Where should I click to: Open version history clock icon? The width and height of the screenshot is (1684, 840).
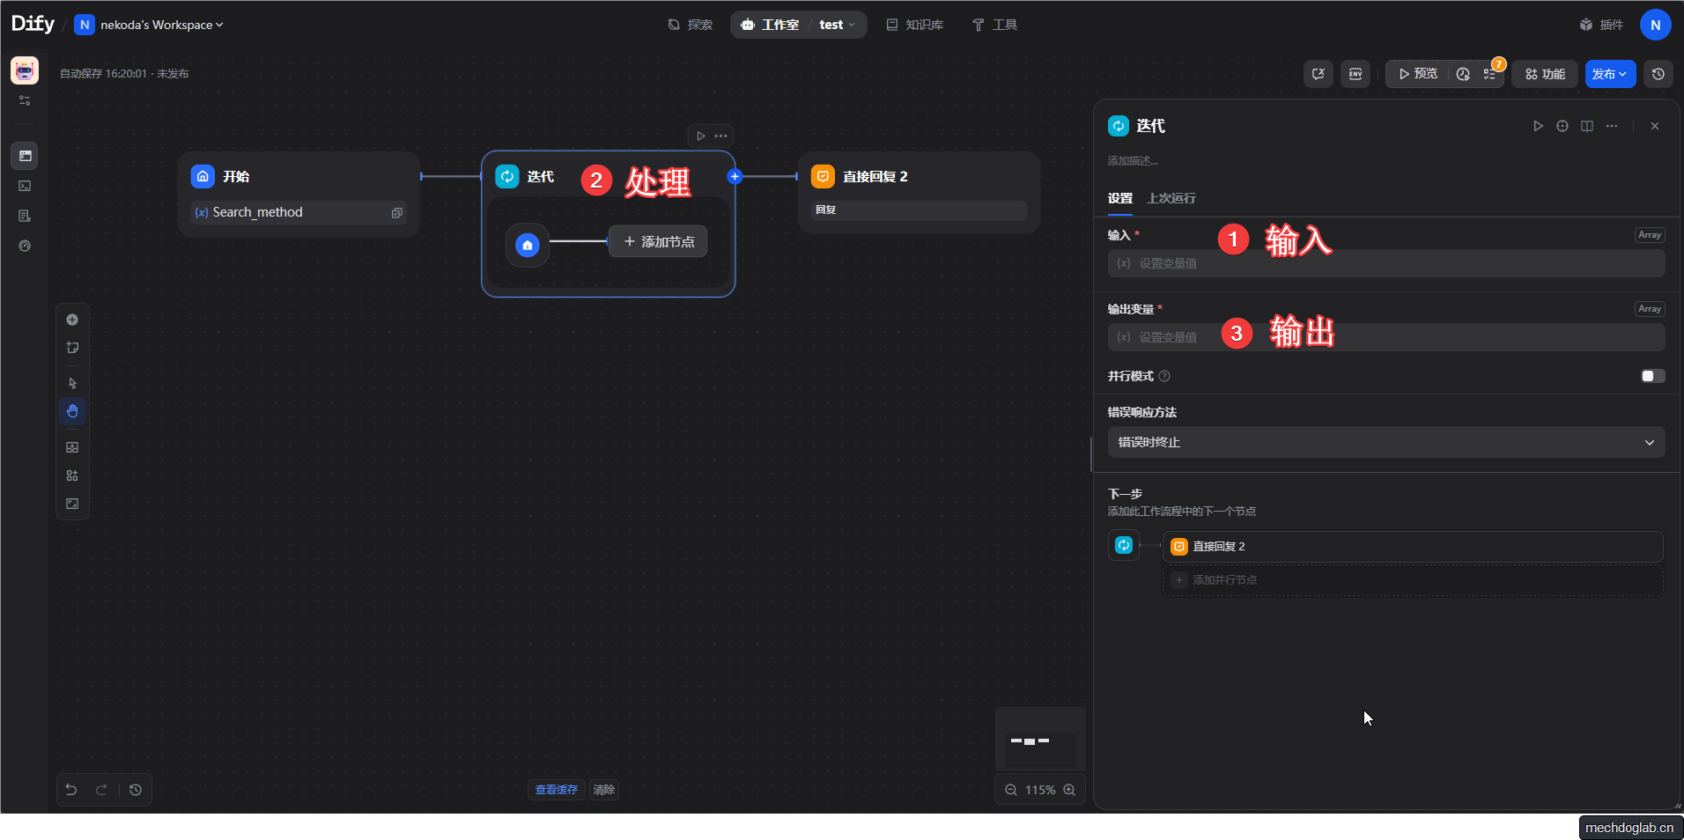[1658, 74]
